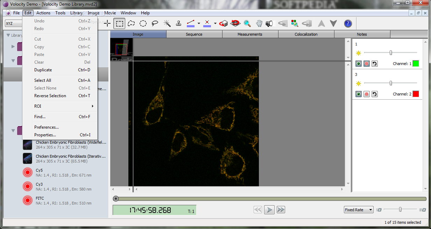Select the line measurement tool
This screenshot has height=229, width=431.
tap(191, 23)
